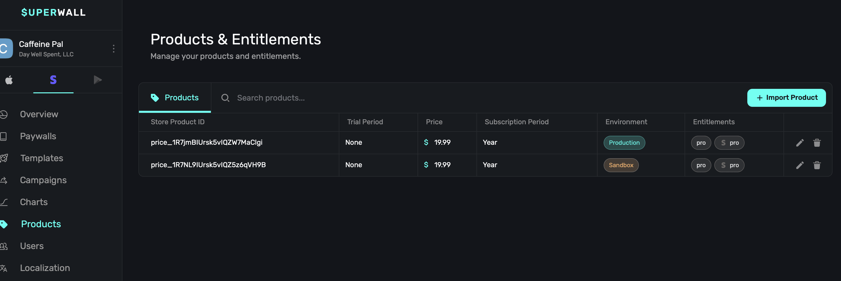841x281 pixels.
Task: Open the Templates sidebar section
Action: tap(41, 158)
